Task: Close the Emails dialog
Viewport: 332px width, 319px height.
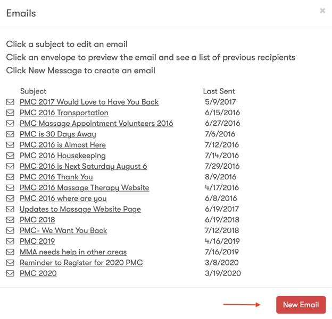Action: pyautogui.click(x=322, y=11)
